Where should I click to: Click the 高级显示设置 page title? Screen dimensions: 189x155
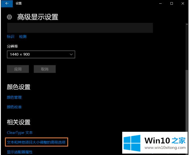click(38, 17)
